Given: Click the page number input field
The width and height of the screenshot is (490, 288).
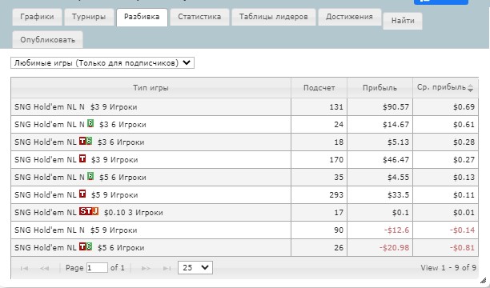Looking at the screenshot, I should coord(97,268).
